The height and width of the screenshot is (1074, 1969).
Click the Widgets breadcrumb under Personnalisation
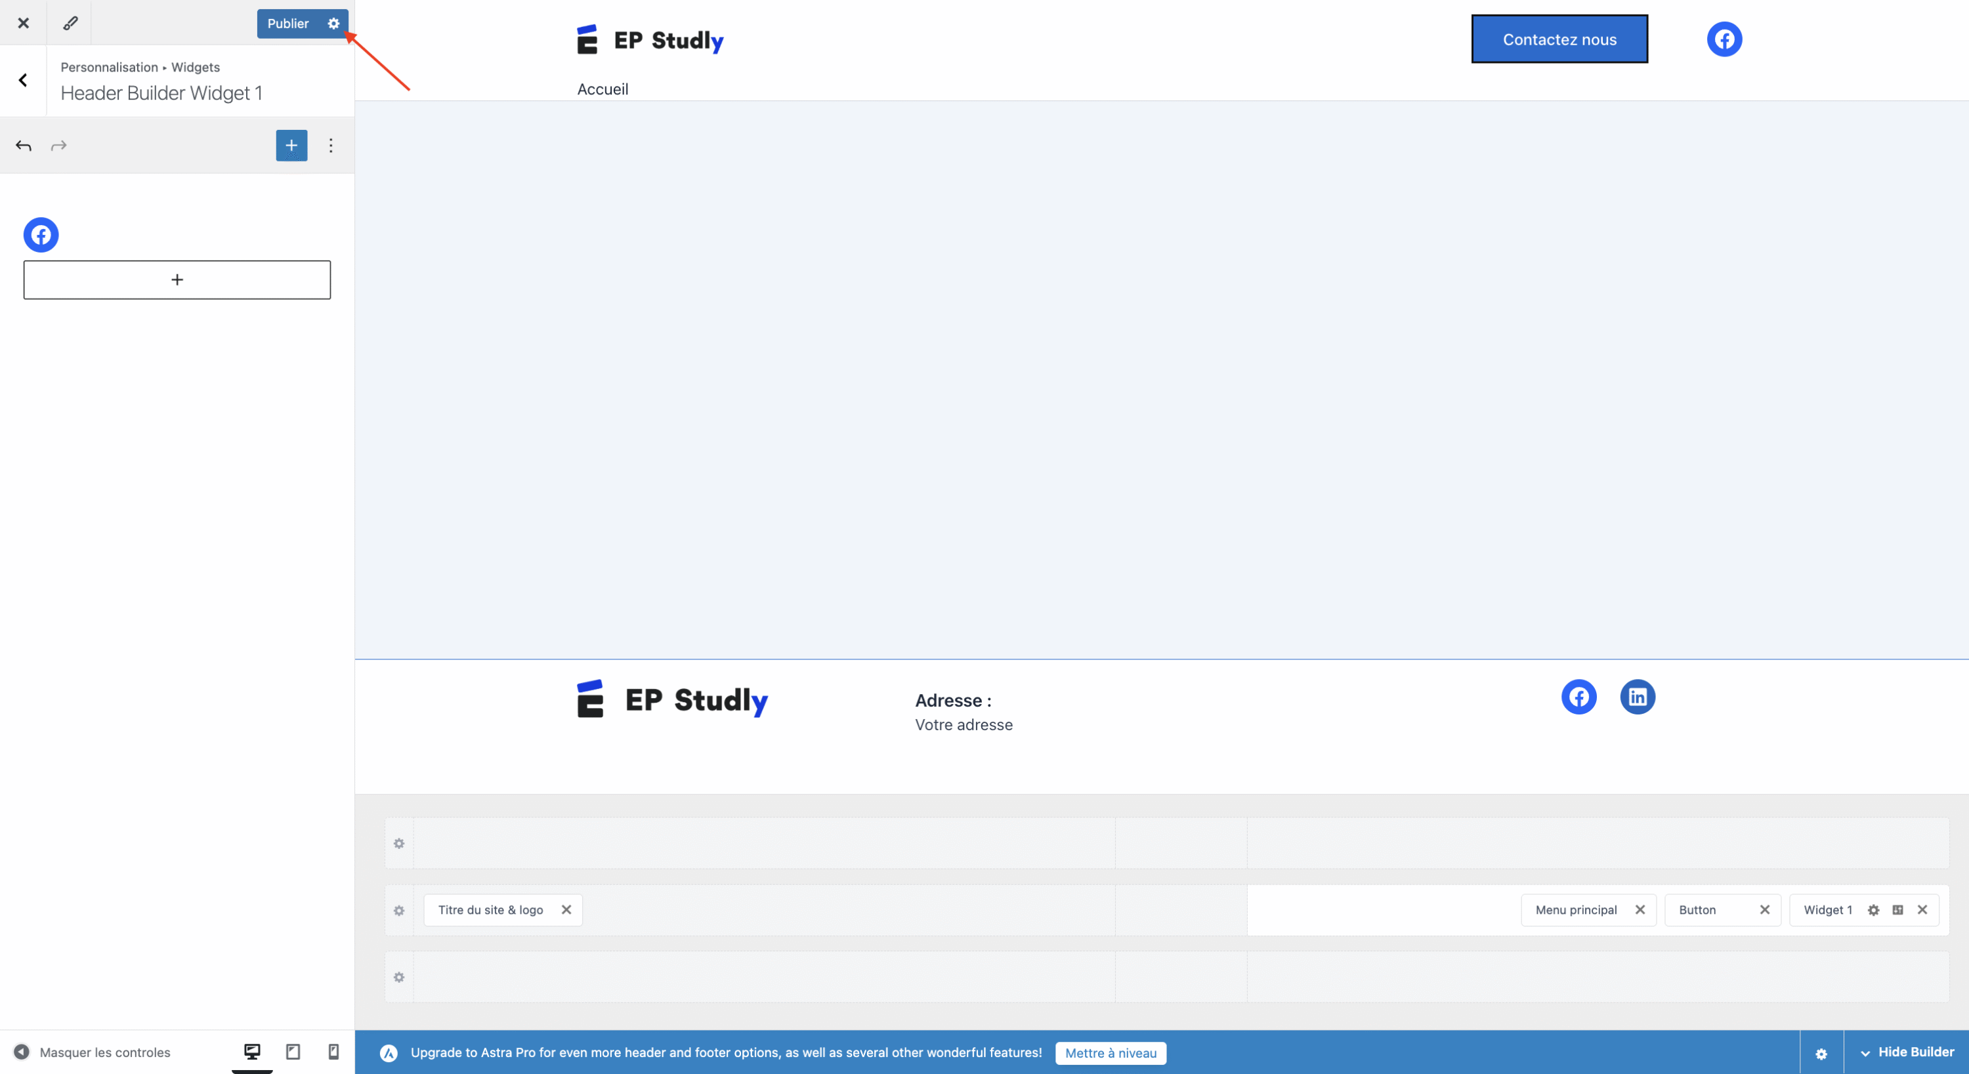[x=195, y=66]
